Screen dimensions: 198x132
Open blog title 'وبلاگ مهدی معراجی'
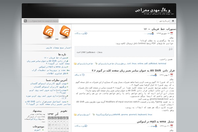[x=153, y=10]
